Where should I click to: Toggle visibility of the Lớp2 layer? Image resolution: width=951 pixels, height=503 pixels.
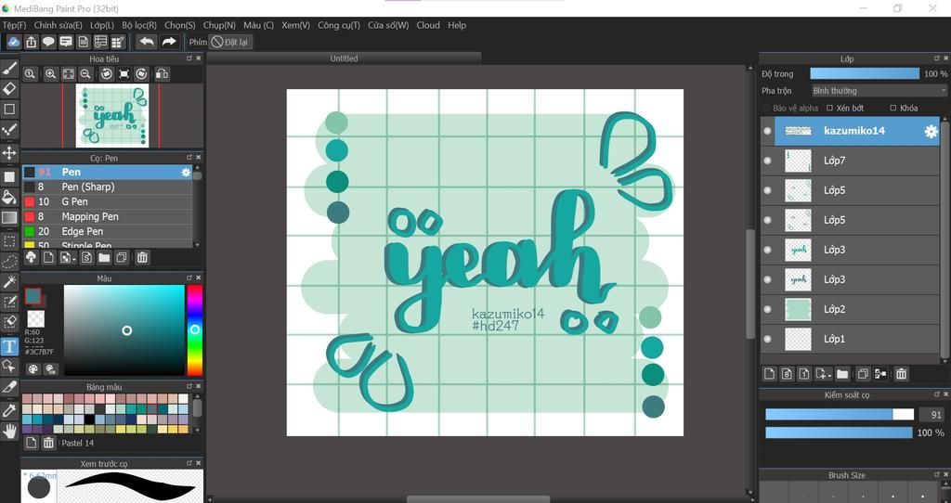[768, 309]
